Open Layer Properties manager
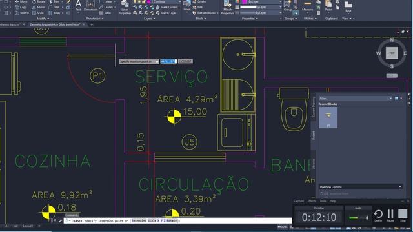413x232 pixels. [125, 7]
